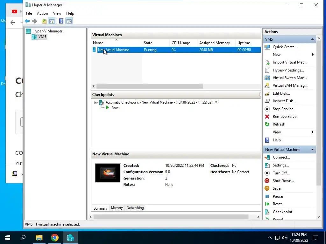Open the Windows Start menu

(8, 238)
